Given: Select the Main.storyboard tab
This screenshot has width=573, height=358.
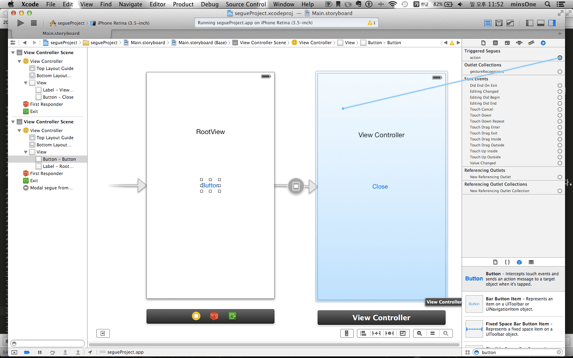Looking at the screenshot, I should [61, 33].
